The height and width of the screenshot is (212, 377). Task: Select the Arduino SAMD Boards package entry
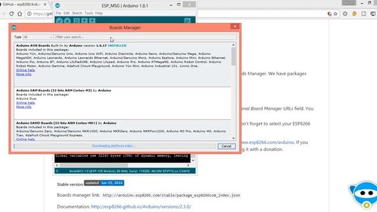(x=123, y=130)
